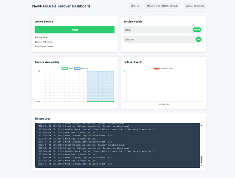Click the 17:18:58 Health check interval log line
This screenshot has height=178, width=235.
coord(96,151)
